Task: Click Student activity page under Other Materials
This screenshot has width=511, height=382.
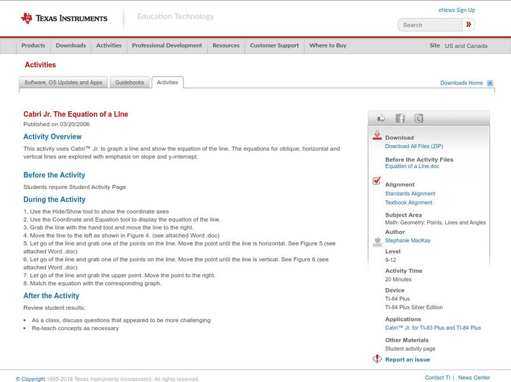Action: [410, 349]
